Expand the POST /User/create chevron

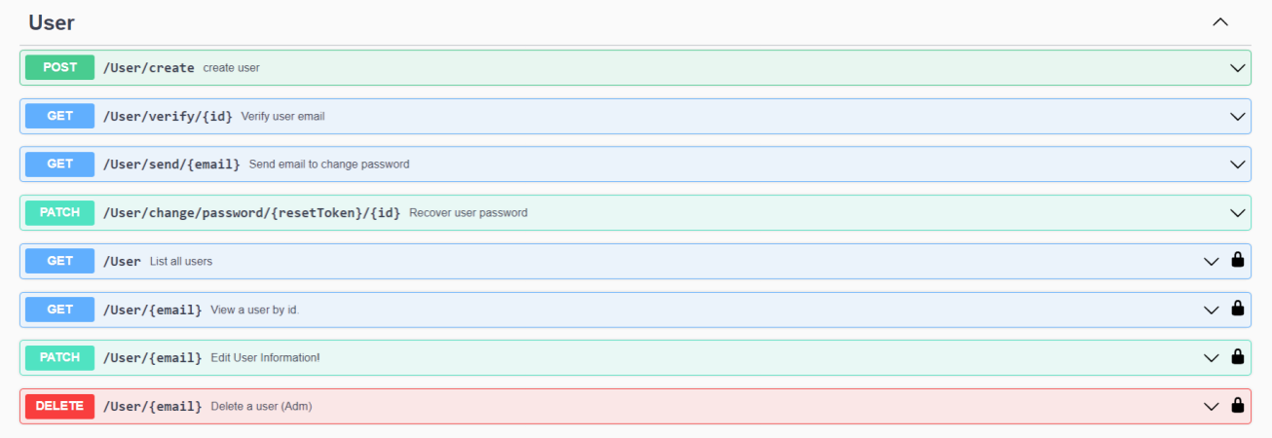tap(1238, 68)
